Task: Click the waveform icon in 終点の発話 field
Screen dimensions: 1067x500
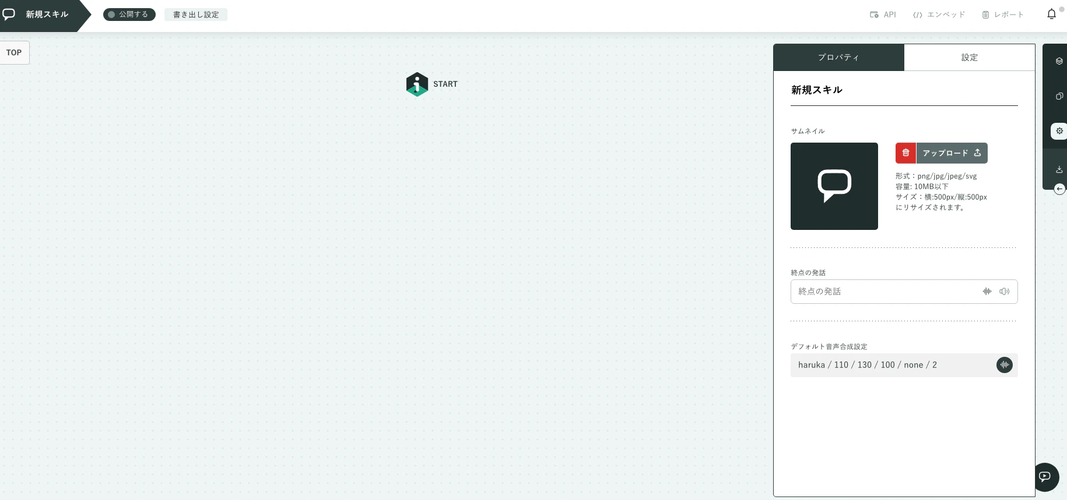Action: [x=987, y=292]
